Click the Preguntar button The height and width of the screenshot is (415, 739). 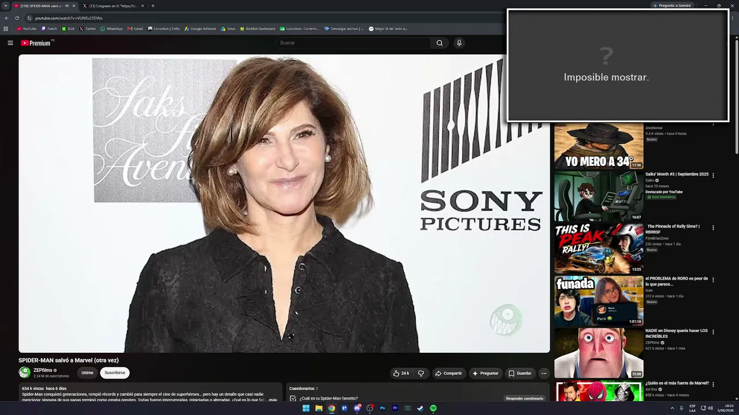point(485,373)
